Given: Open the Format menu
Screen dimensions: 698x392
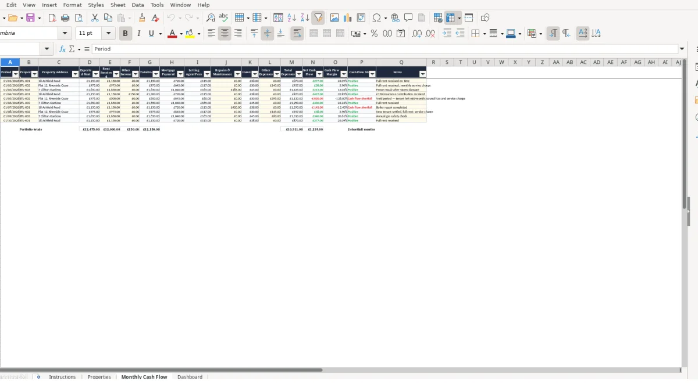Looking at the screenshot, I should [73, 5].
